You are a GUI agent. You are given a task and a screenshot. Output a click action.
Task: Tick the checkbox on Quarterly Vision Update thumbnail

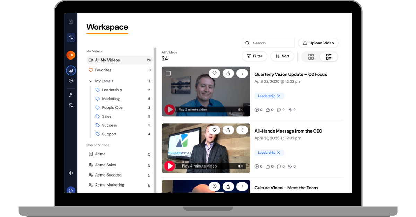168,73
